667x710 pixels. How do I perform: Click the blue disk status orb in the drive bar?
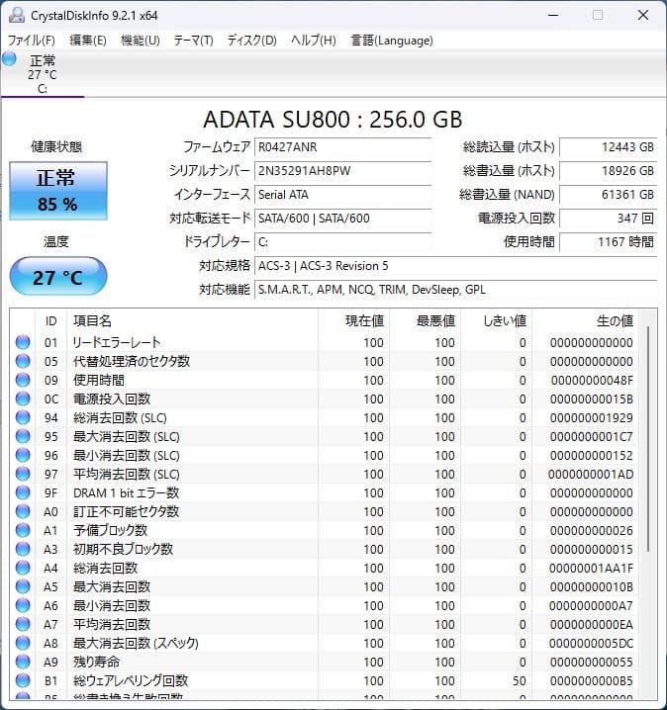pyautogui.click(x=9, y=59)
